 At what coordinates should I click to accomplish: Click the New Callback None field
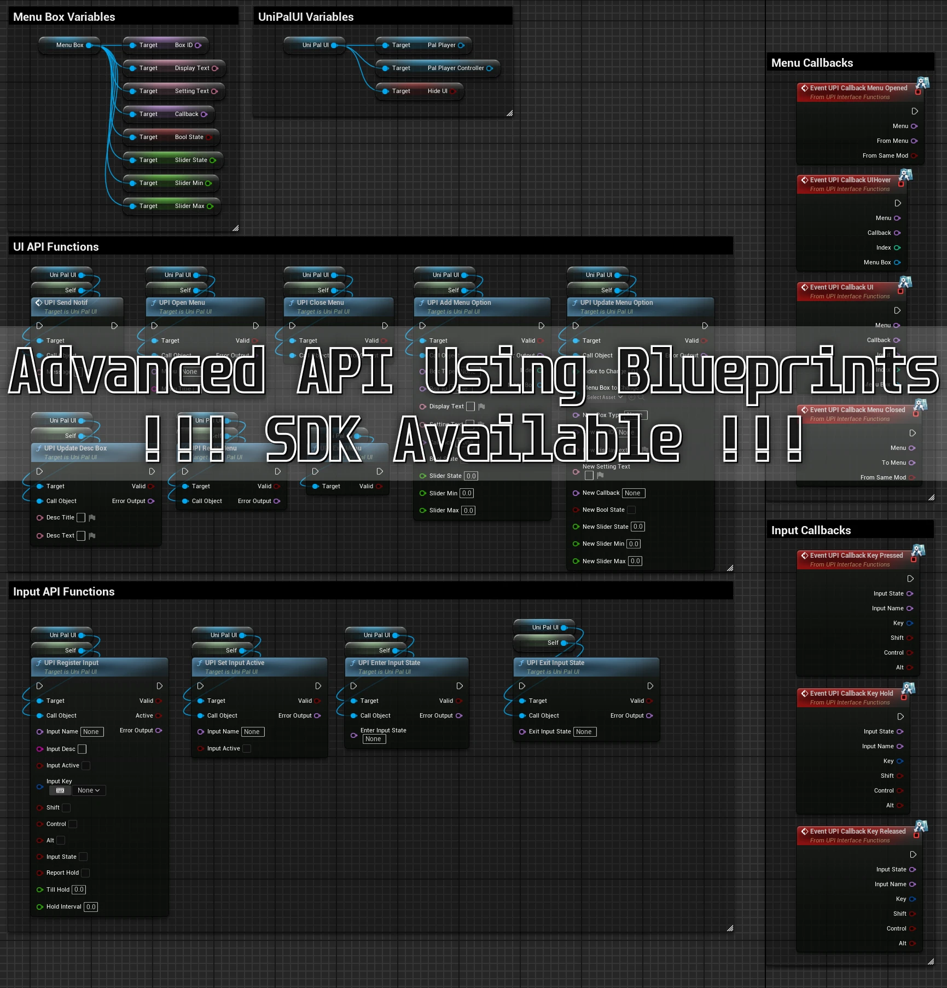[634, 493]
